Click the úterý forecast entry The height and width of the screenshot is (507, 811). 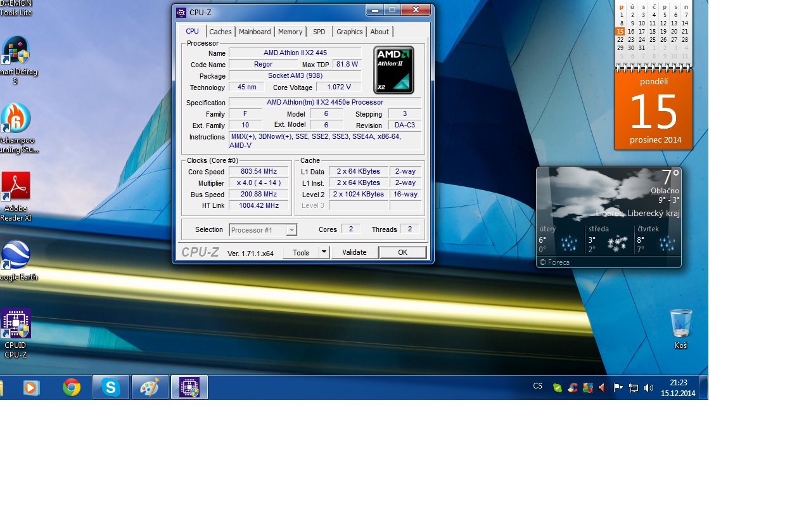[560, 239]
